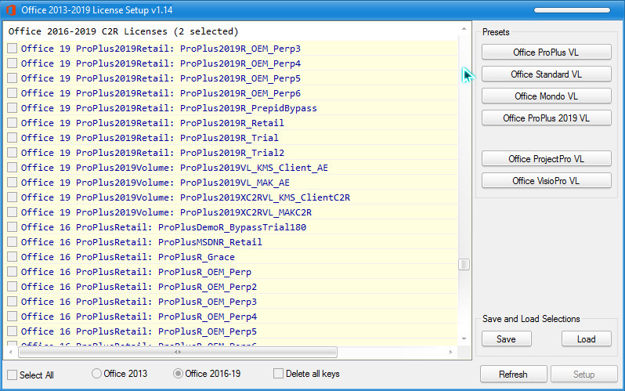Tick the ProPlus2019R_PrepidBypass checkbox
The width and height of the screenshot is (625, 391).
click(13, 107)
